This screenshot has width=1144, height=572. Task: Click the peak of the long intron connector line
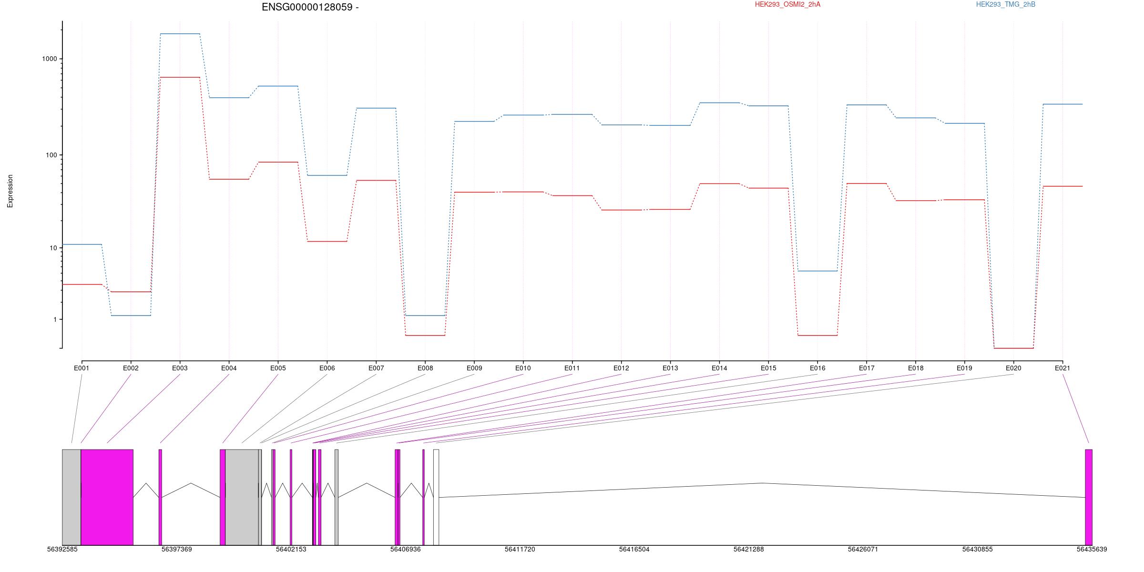pos(762,483)
